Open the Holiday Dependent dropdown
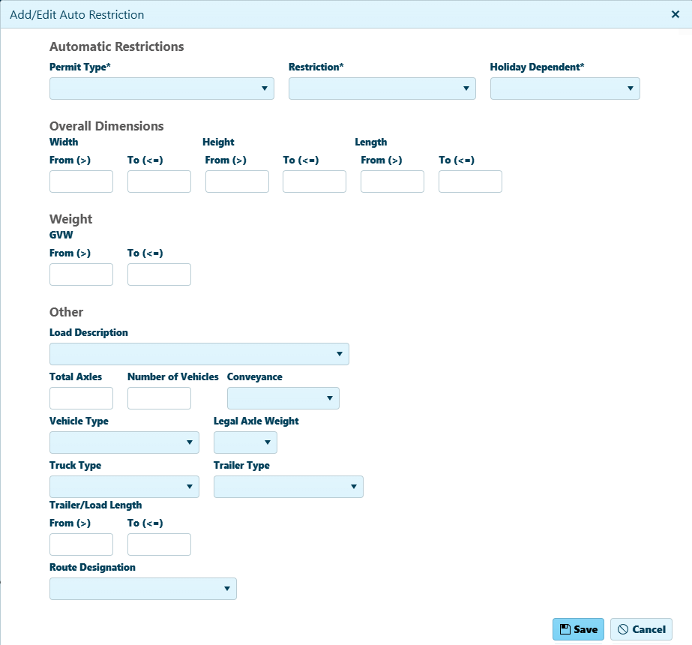Screen dimensions: 692x645 tap(565, 88)
